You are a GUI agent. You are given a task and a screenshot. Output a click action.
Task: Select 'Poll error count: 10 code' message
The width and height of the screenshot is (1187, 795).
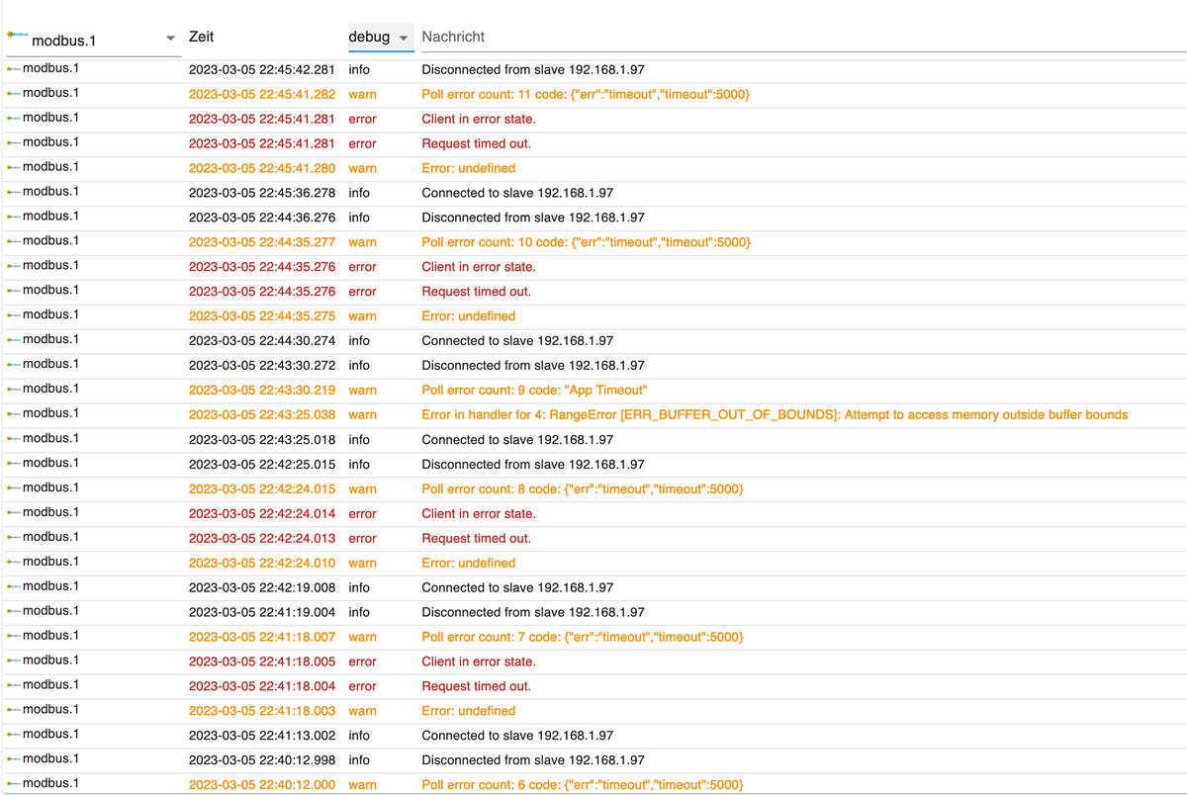click(x=586, y=242)
